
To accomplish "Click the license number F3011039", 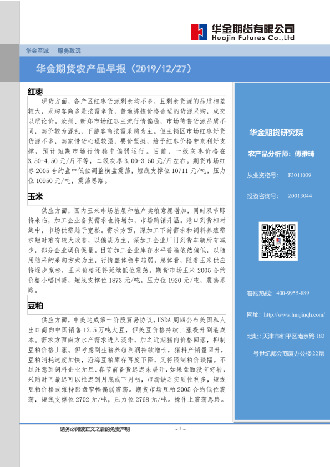I will pos(299,175).
